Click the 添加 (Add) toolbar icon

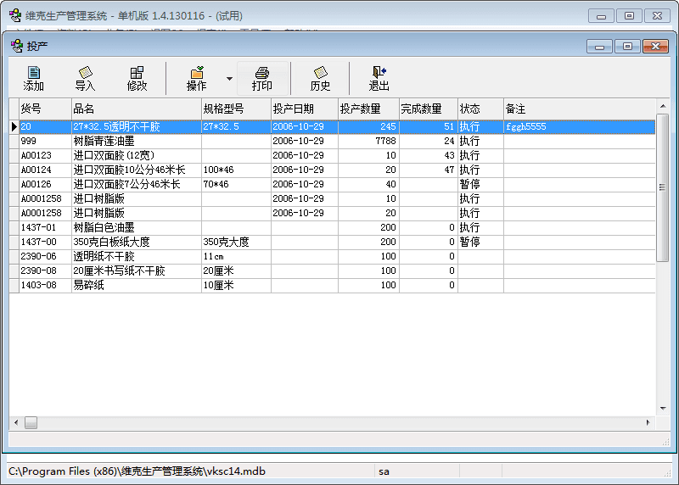coord(34,78)
